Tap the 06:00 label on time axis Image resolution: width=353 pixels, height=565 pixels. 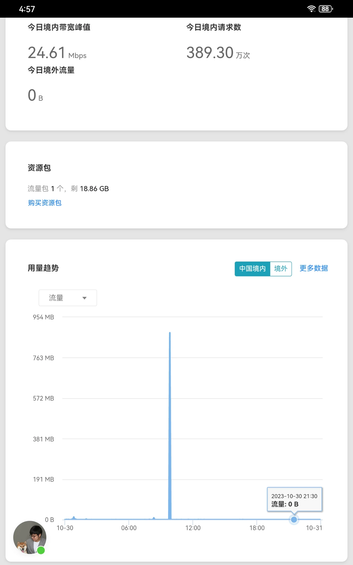129,528
